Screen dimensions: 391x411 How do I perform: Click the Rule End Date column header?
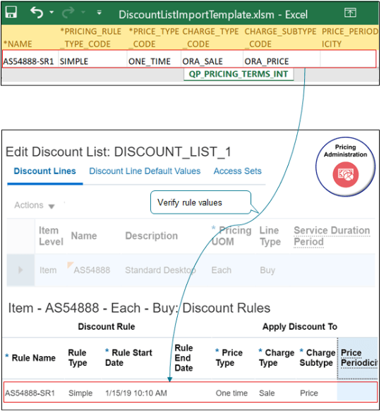click(184, 358)
